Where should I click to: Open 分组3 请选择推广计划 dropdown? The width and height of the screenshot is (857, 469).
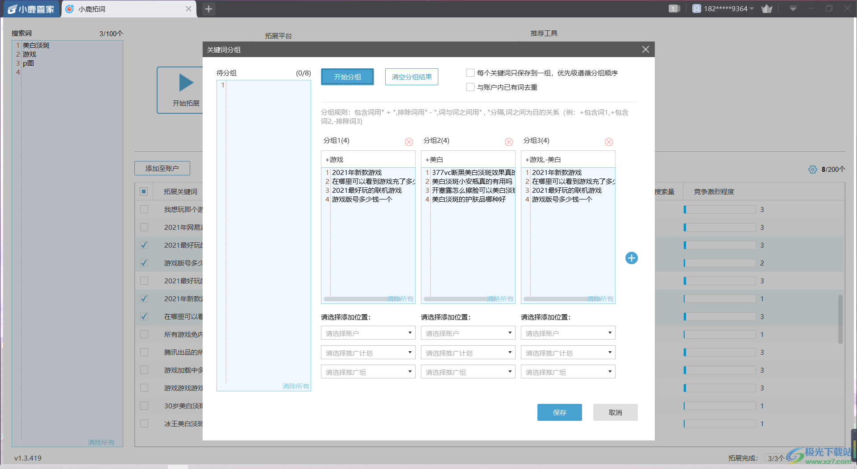(568, 353)
